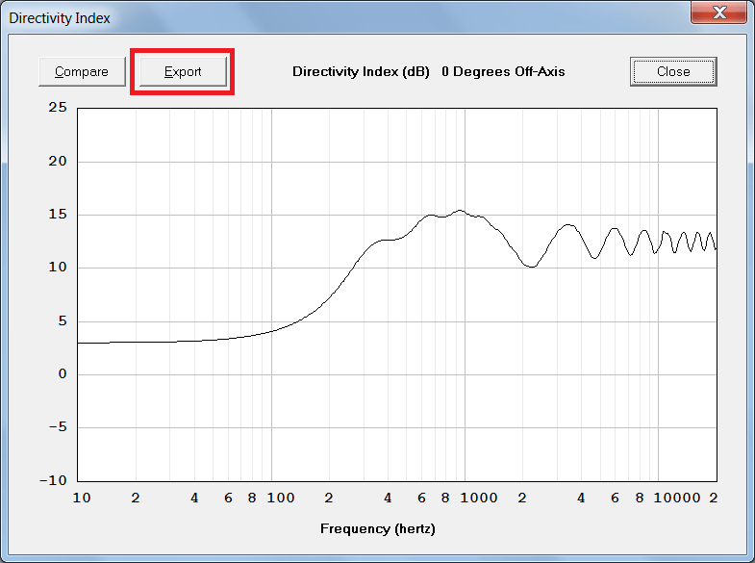
Task: Close the dialog with Close button
Action: (673, 72)
